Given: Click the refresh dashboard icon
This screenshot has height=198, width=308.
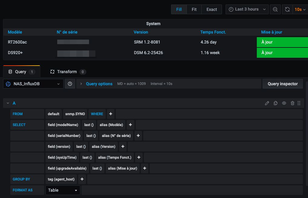Looking at the screenshot, I should (x=287, y=9).
